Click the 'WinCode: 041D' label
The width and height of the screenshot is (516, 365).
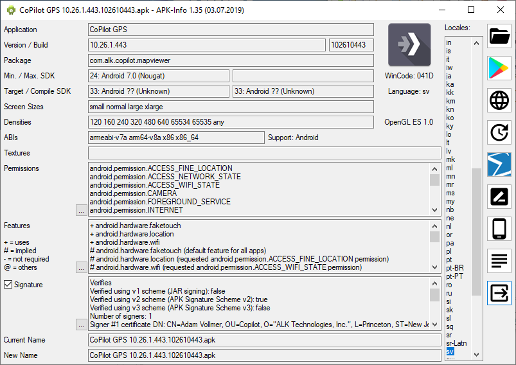409,76
